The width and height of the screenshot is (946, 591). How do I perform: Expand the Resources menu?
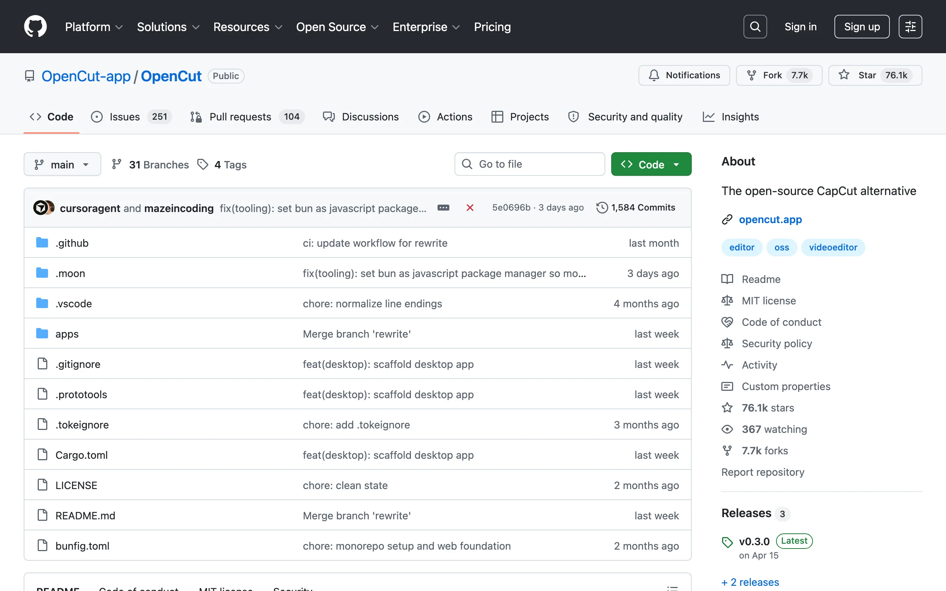click(x=248, y=27)
